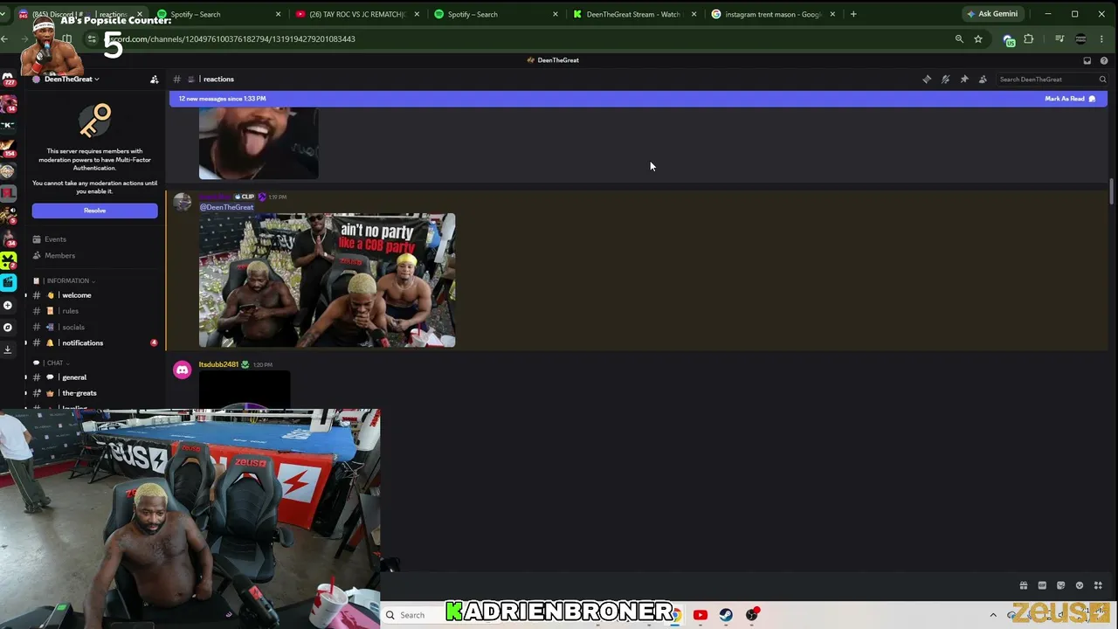
Task: Open the Discord help icon
Action: [x=1104, y=60]
